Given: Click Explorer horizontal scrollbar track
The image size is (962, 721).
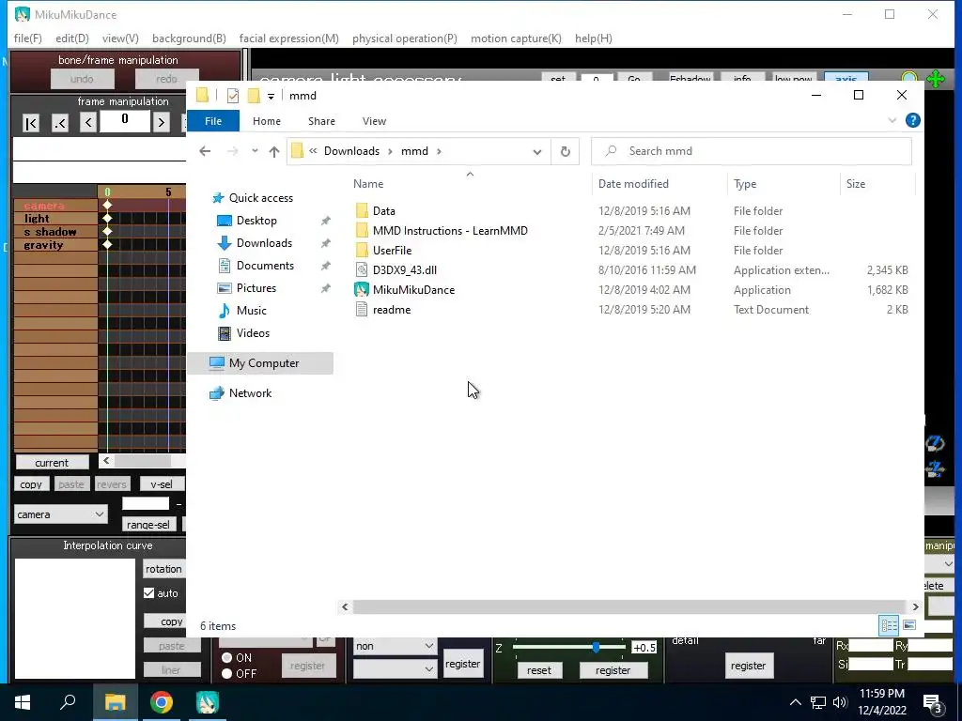Looking at the screenshot, I should tap(629, 607).
